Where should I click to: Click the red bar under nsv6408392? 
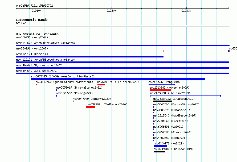point(101,85)
